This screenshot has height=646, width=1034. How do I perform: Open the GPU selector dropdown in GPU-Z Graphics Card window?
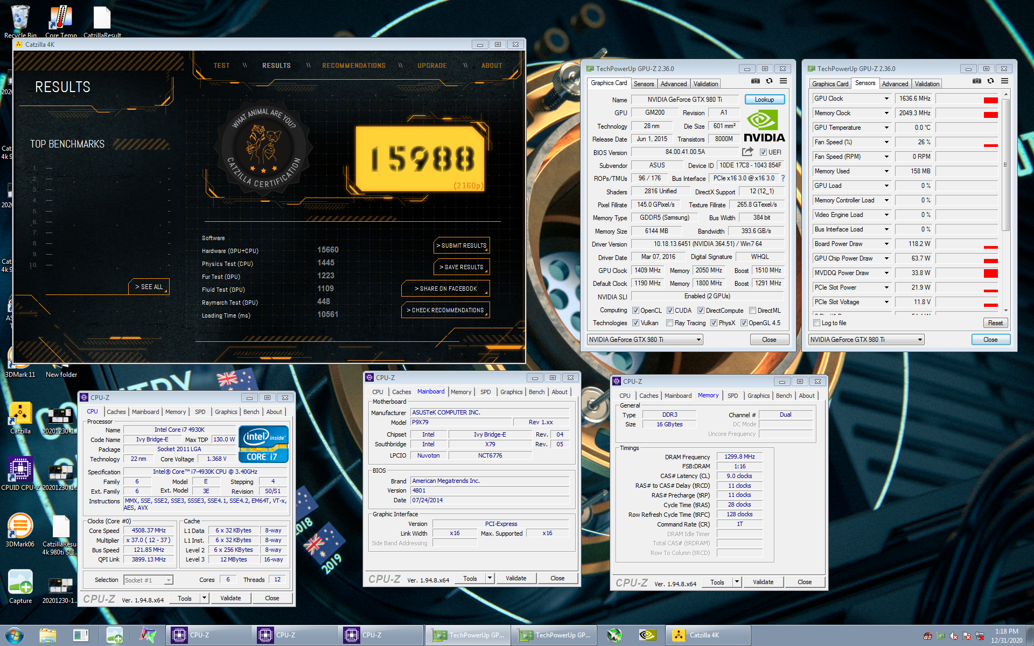click(x=645, y=340)
